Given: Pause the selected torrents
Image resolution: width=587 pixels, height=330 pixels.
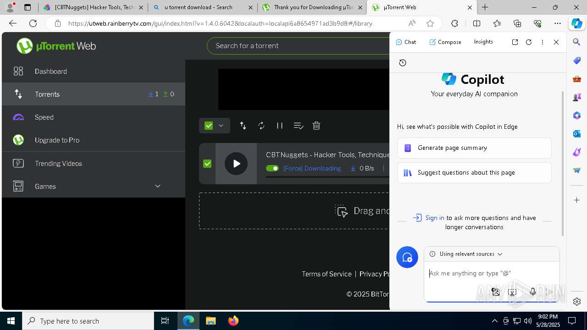Looking at the screenshot, I should 280,126.
